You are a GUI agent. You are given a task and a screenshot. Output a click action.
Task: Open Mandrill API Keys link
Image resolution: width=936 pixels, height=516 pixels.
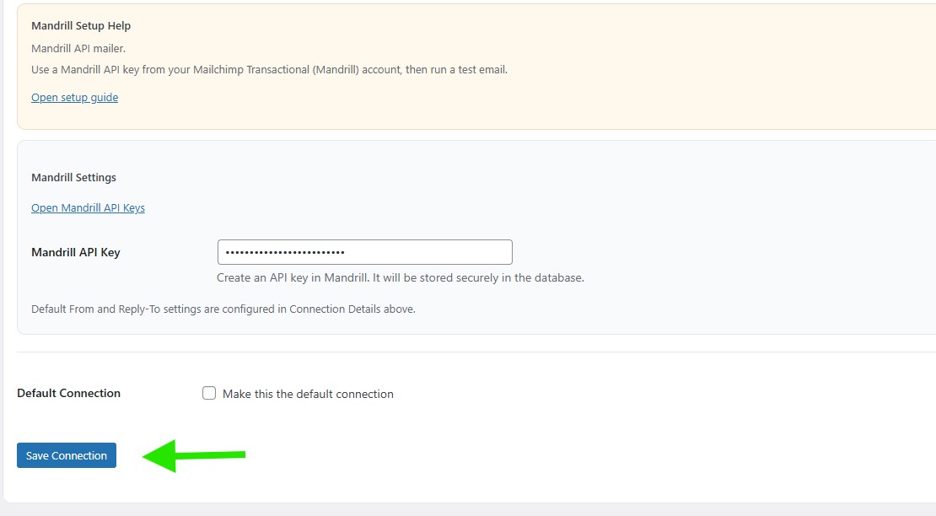[x=88, y=208]
